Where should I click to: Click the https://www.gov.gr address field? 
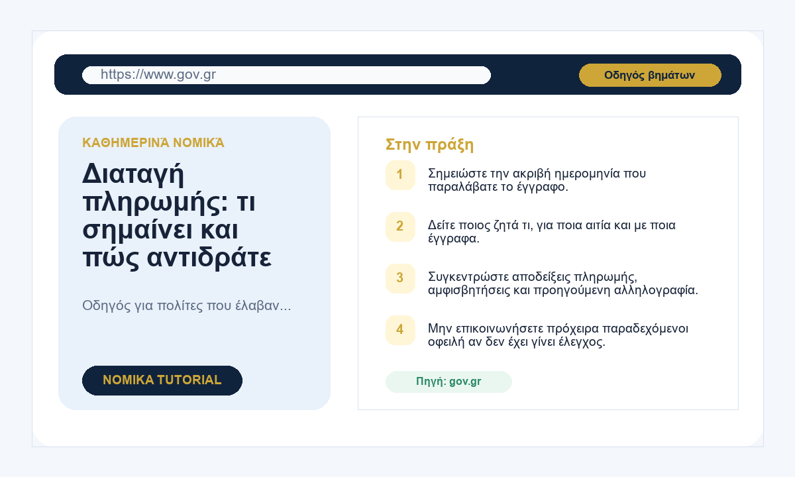[x=286, y=75]
